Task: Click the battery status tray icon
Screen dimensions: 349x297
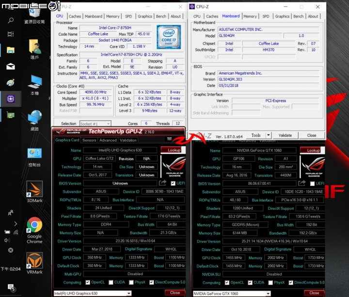Action: (7, 232)
